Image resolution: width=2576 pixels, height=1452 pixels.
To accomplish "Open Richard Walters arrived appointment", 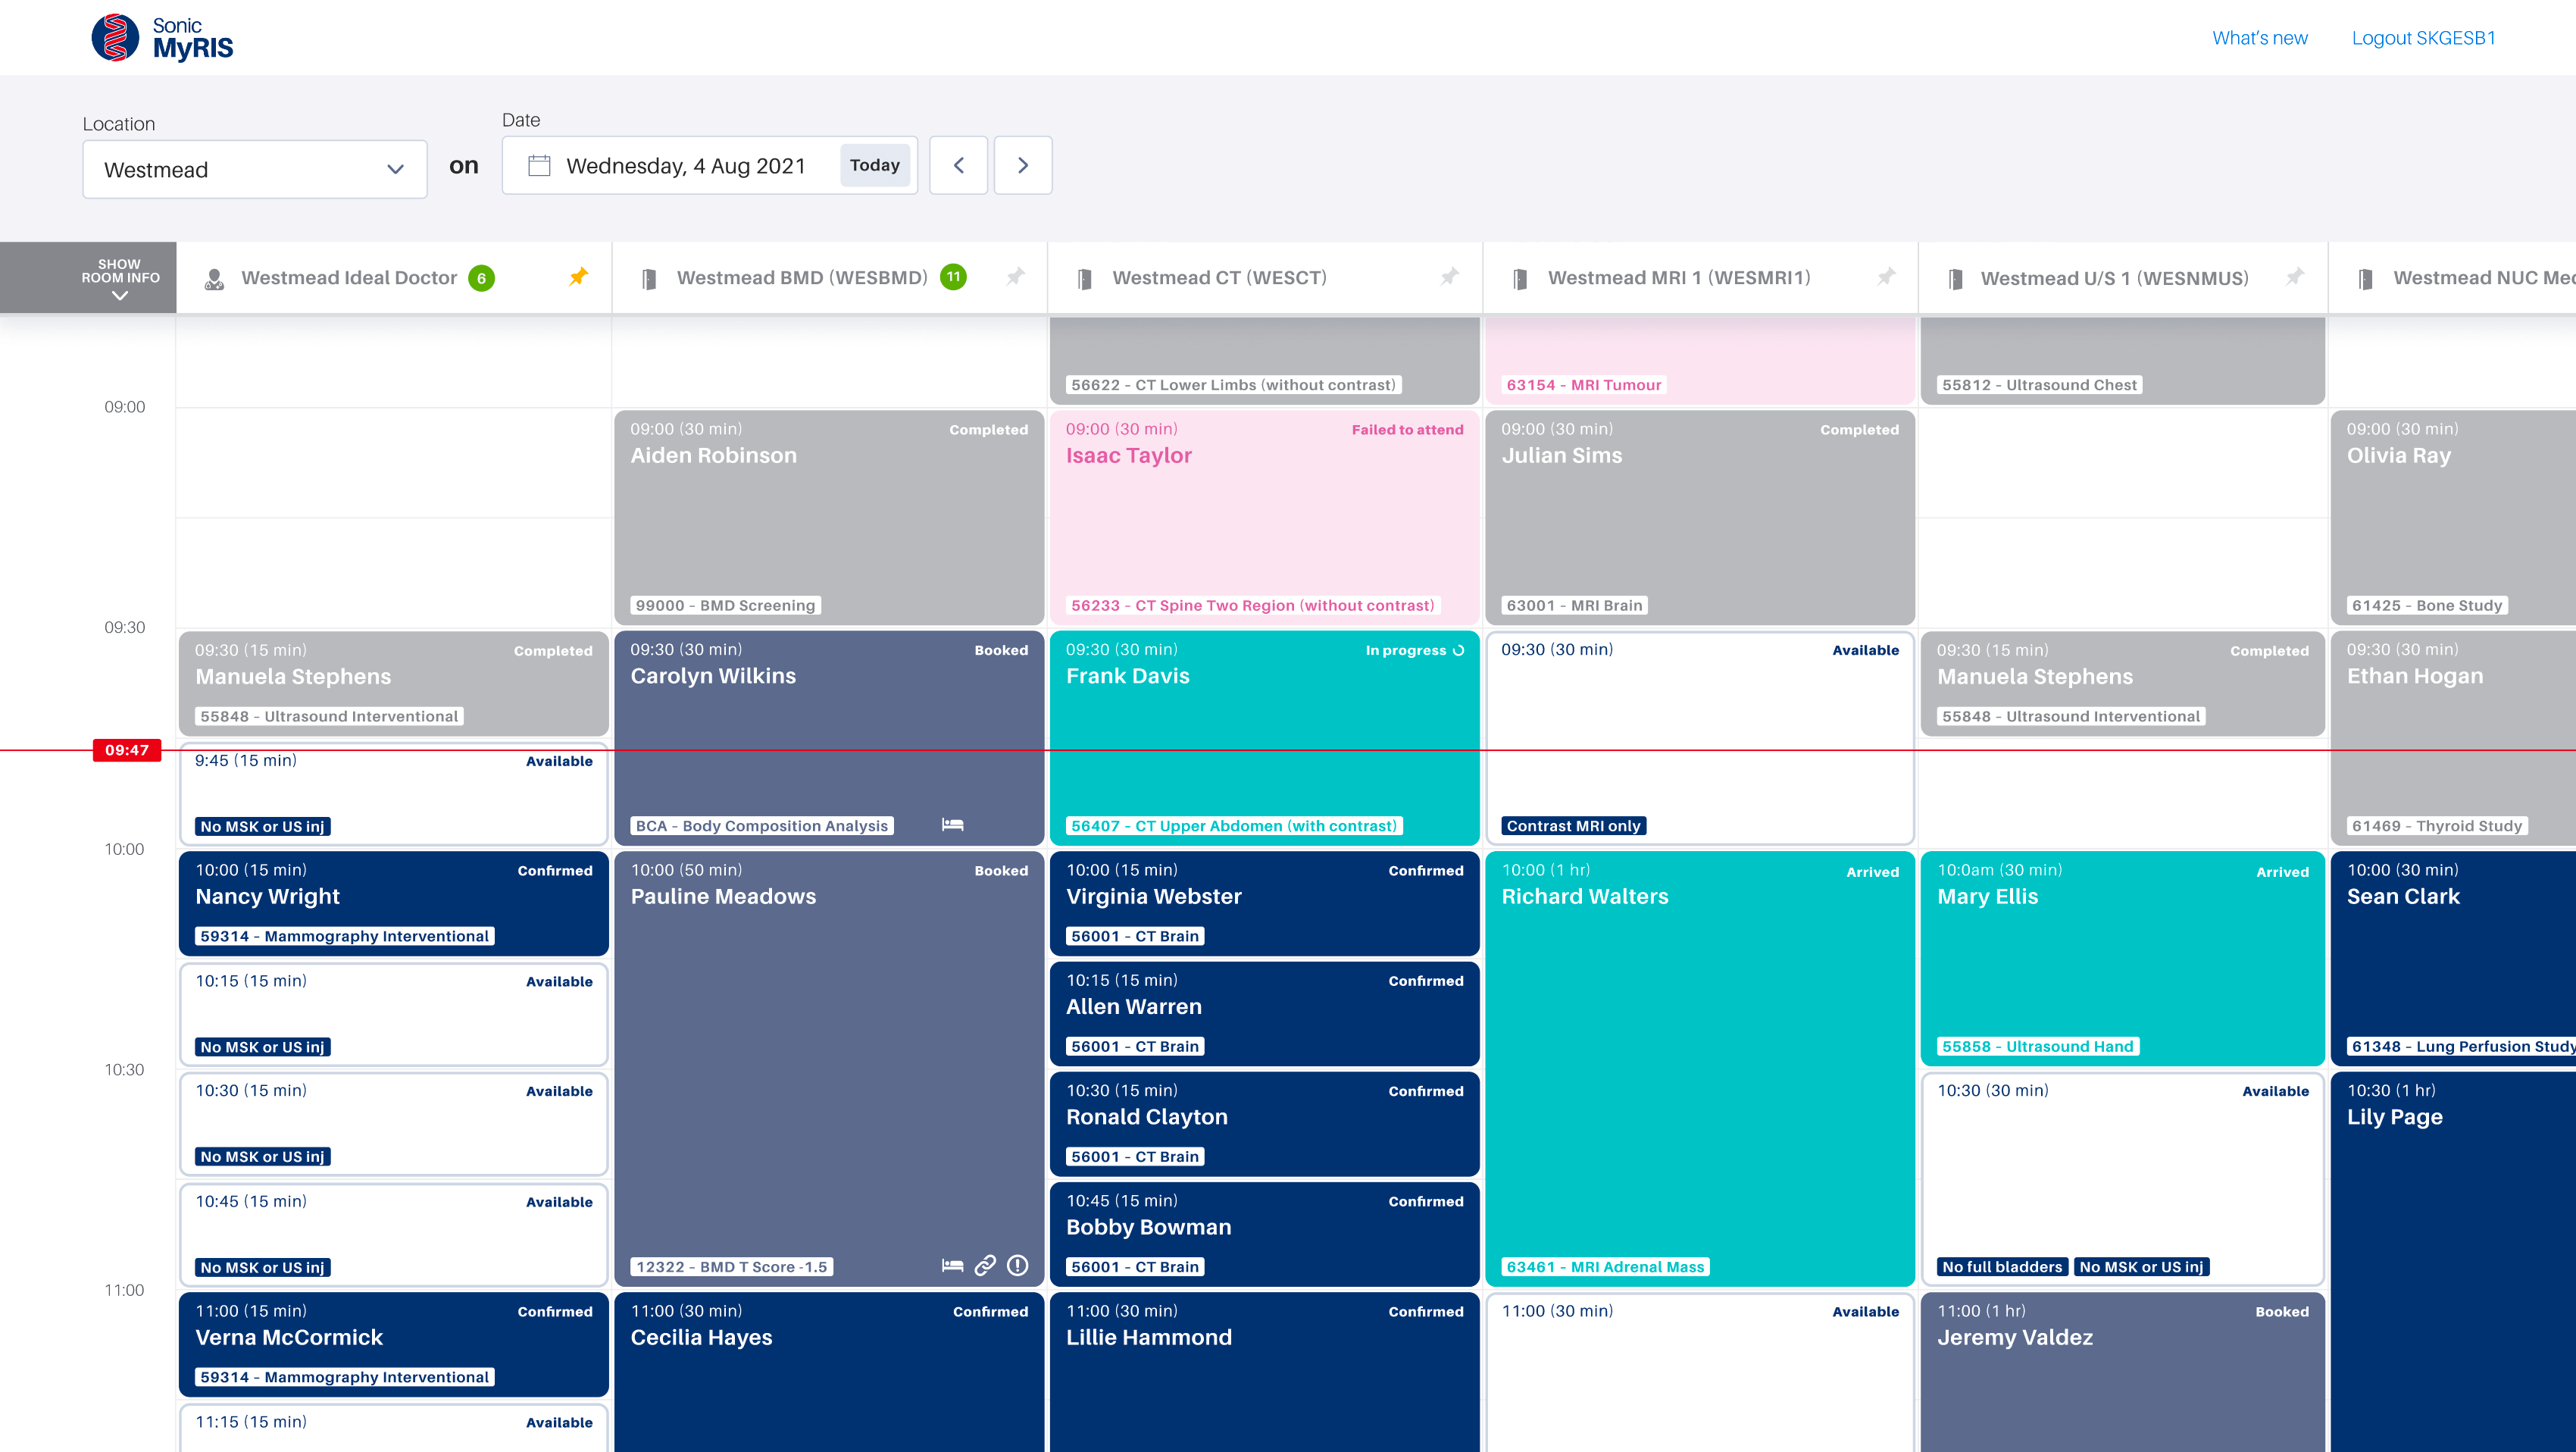I will [1700, 1068].
